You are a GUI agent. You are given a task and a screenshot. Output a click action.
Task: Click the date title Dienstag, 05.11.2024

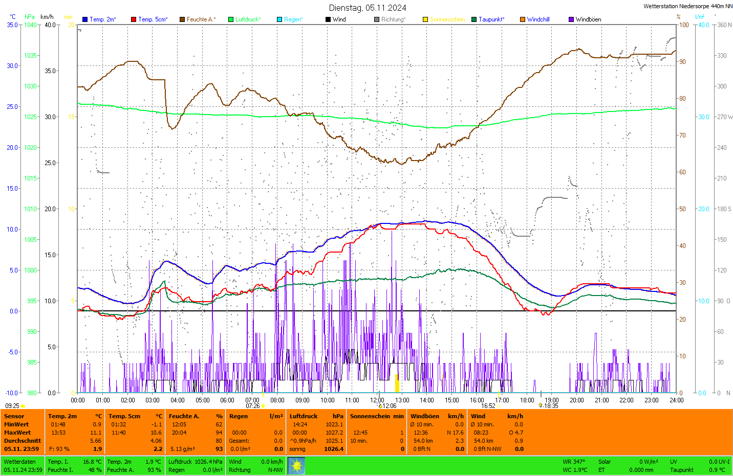368,8
